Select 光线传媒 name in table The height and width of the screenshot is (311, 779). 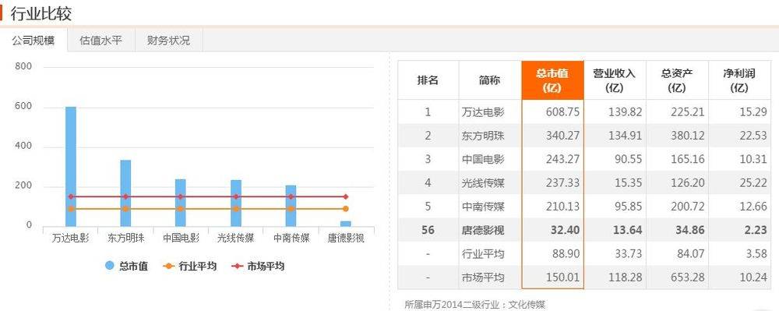[x=482, y=183]
